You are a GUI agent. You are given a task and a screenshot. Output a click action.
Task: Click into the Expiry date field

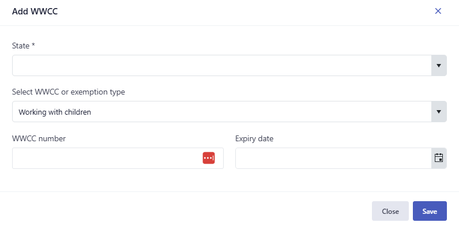[x=333, y=158]
